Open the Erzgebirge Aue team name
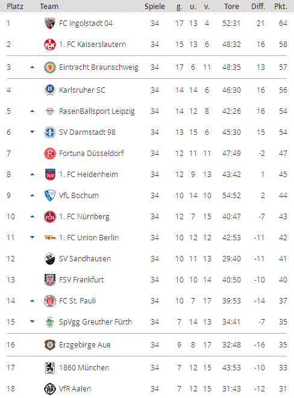 point(85,344)
